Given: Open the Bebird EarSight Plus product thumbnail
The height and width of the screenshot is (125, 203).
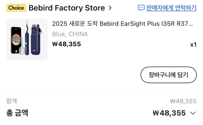Looking at the screenshot, I should point(27,39).
